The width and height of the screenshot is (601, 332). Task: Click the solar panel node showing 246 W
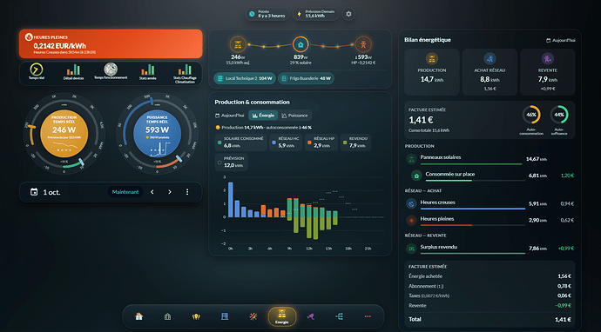tap(238, 44)
